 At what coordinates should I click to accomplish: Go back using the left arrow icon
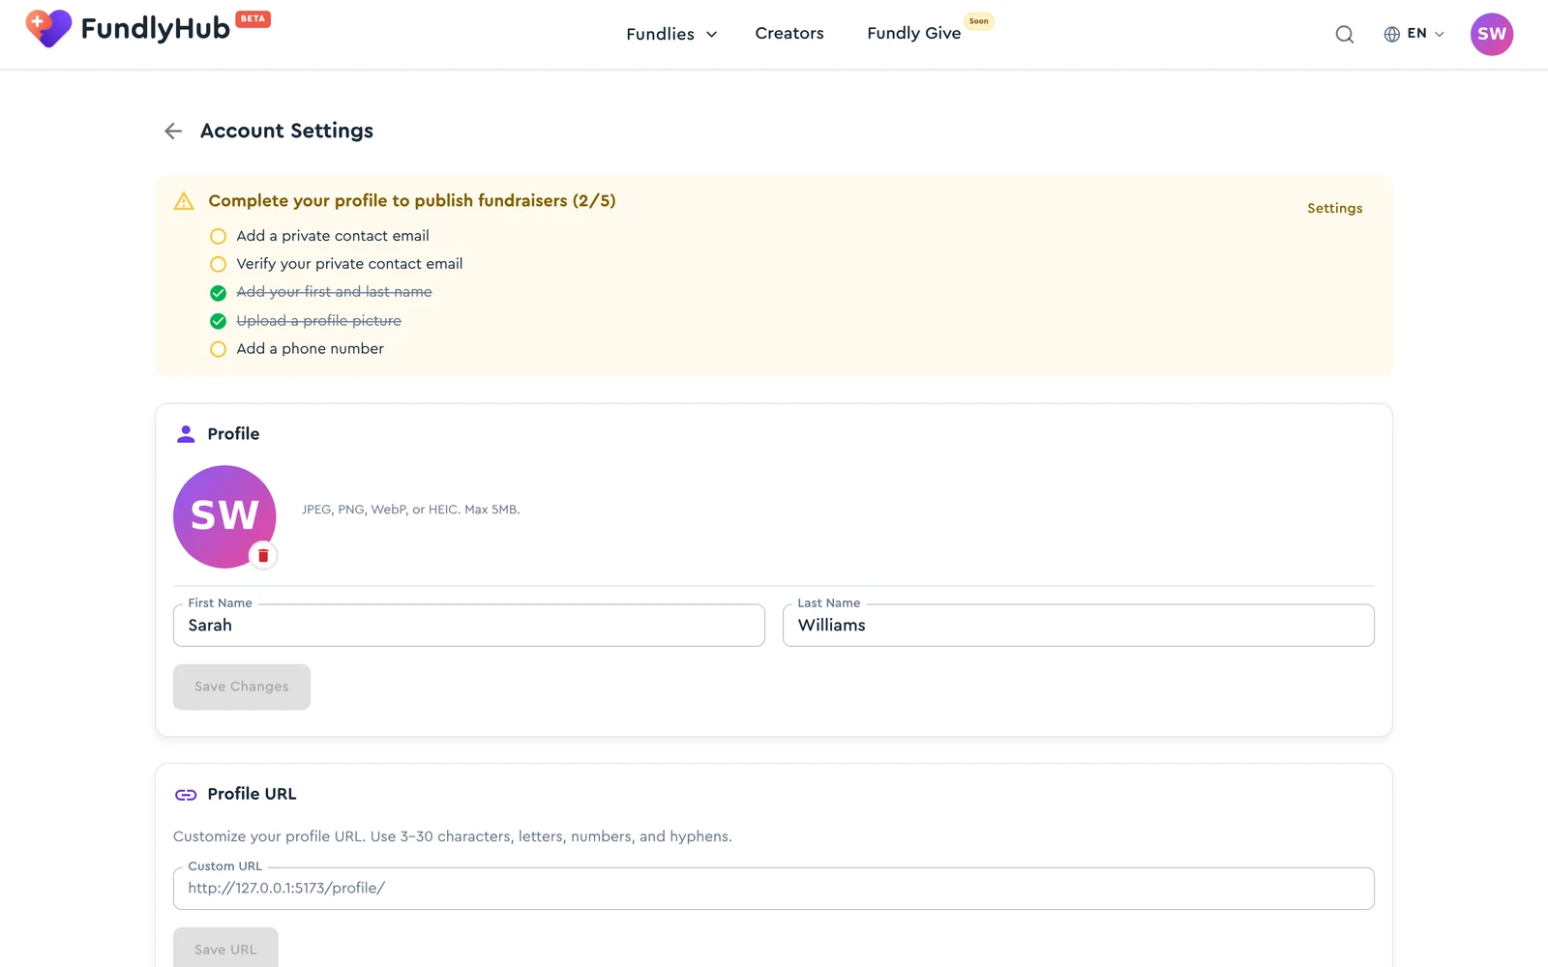point(173,131)
